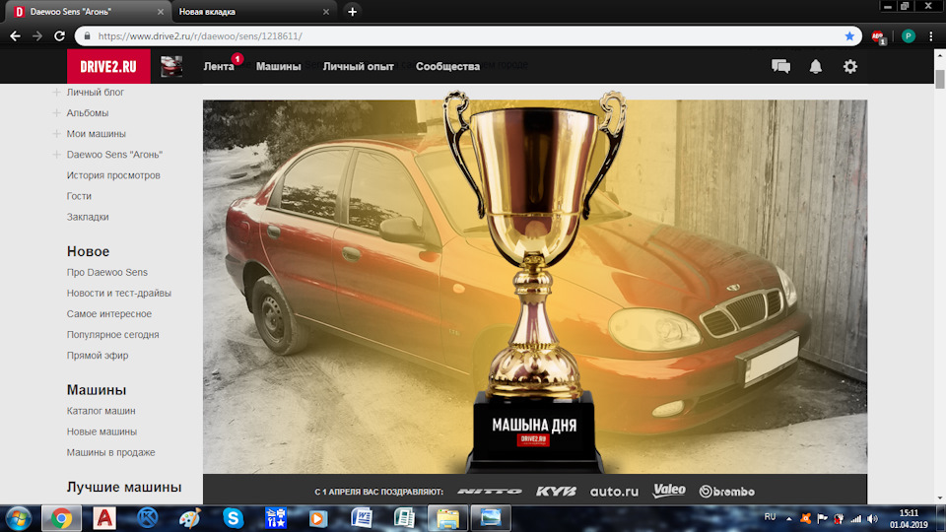
Task: Open Paint palette icon in taskbar
Action: coord(190,518)
